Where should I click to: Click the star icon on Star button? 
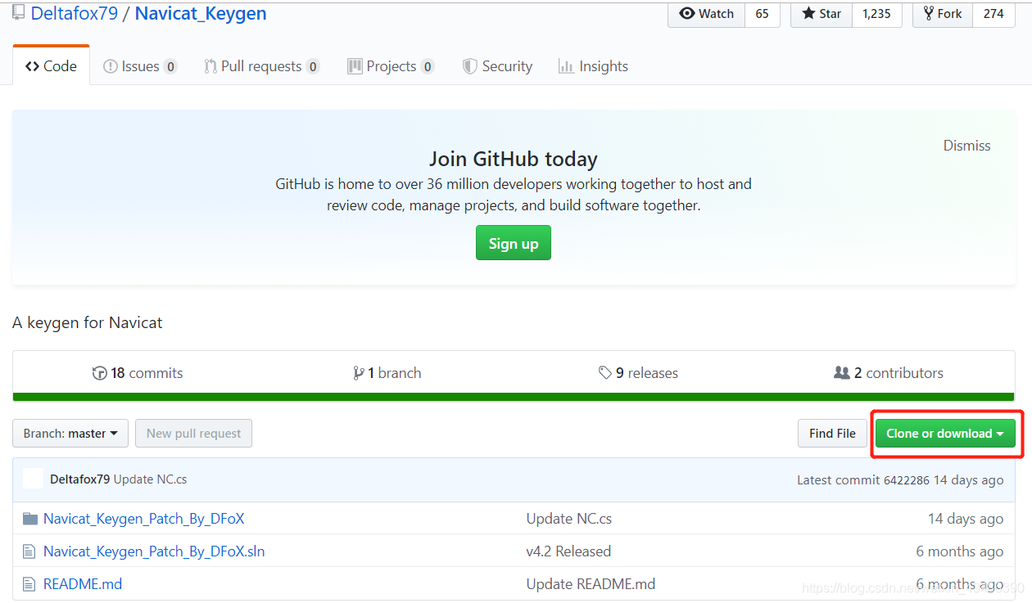808,14
